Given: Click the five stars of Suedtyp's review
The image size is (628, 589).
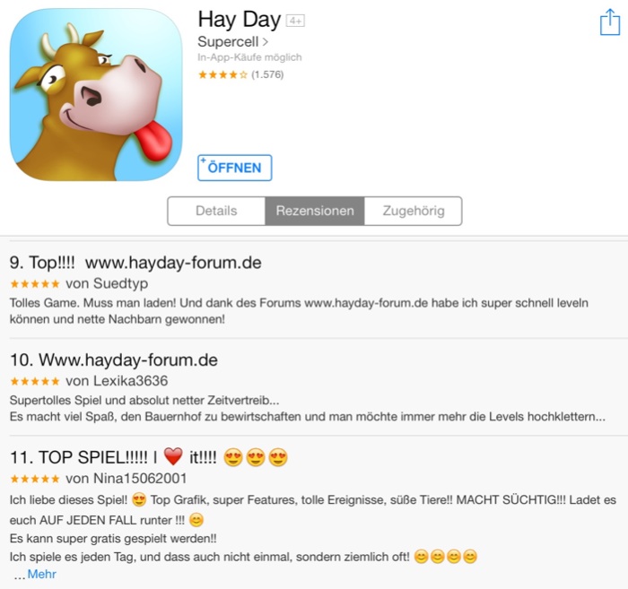Looking at the screenshot, I should coord(35,284).
